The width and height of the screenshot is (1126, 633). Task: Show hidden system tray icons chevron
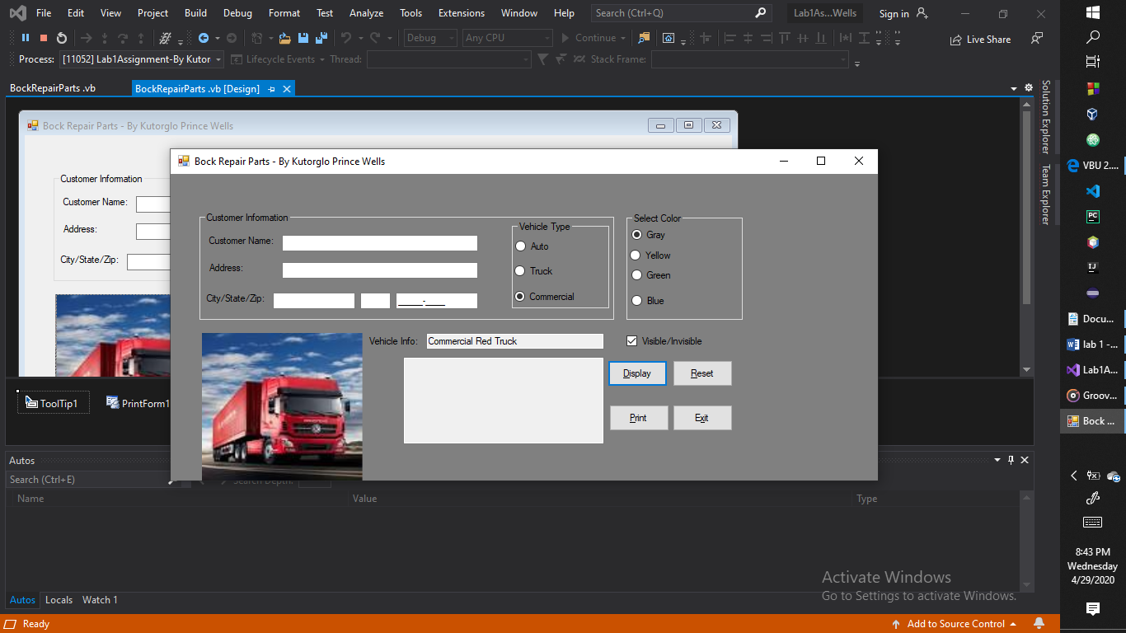[1073, 476]
